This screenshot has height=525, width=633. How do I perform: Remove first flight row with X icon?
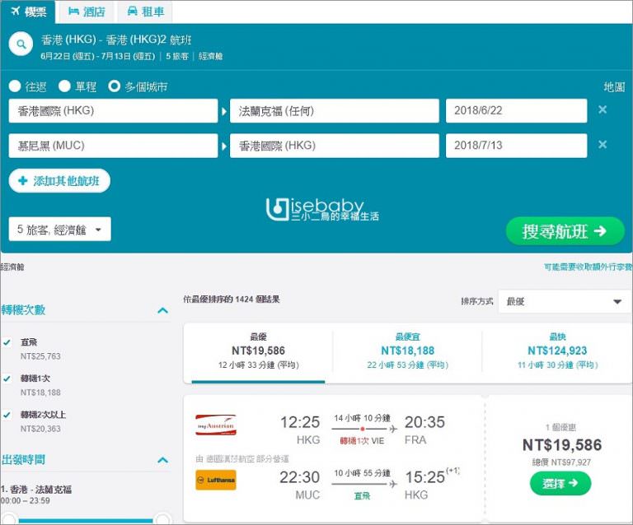[x=603, y=110]
